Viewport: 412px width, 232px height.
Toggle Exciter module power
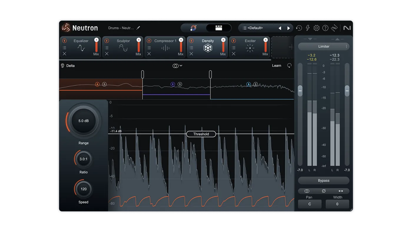click(234, 41)
